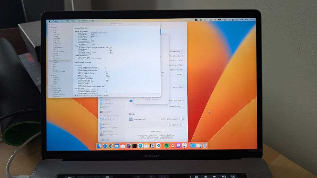Open the Help menu
Screen dimensions: 317x178
coord(92,21)
